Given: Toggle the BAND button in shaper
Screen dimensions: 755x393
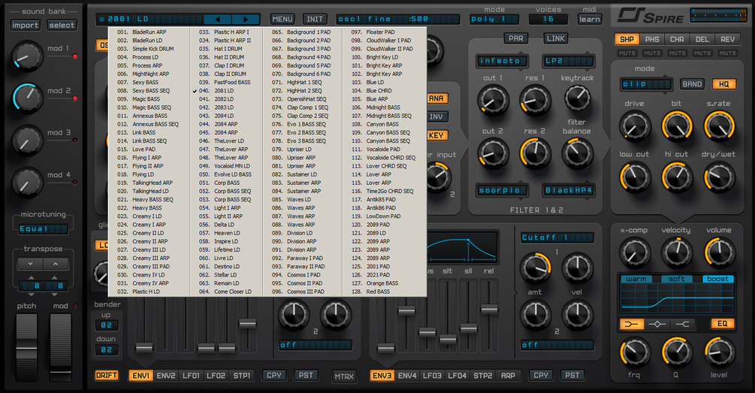Looking at the screenshot, I should click(x=692, y=84).
